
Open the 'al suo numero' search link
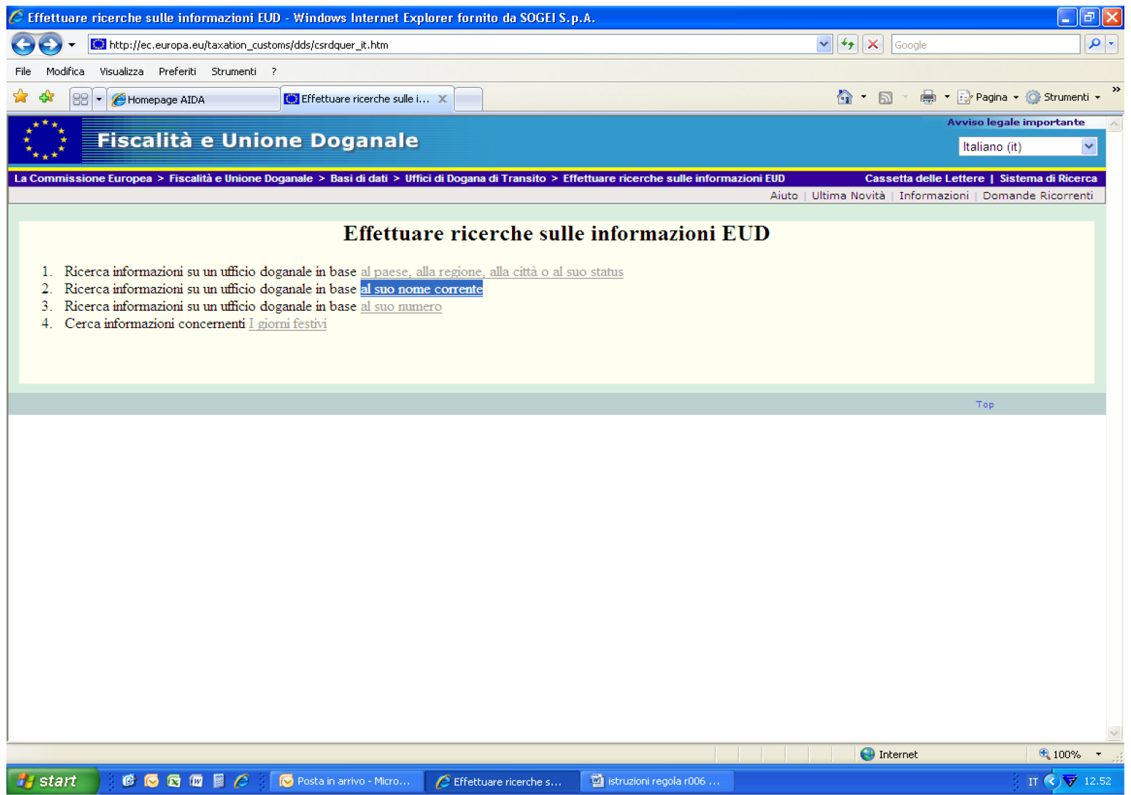[401, 306]
